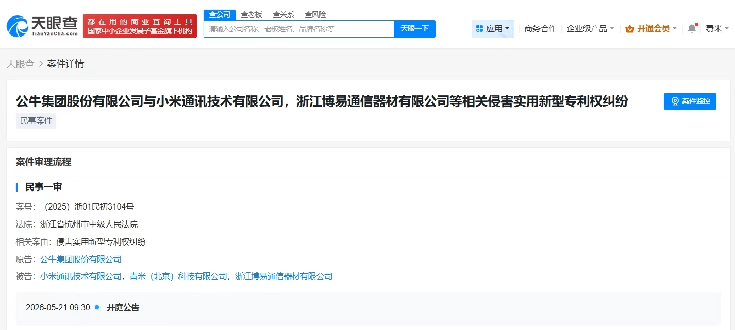
Task: Click the 民事案件 tag
Action: 36,121
